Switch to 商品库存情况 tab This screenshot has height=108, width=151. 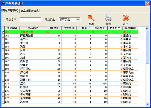point(10,10)
